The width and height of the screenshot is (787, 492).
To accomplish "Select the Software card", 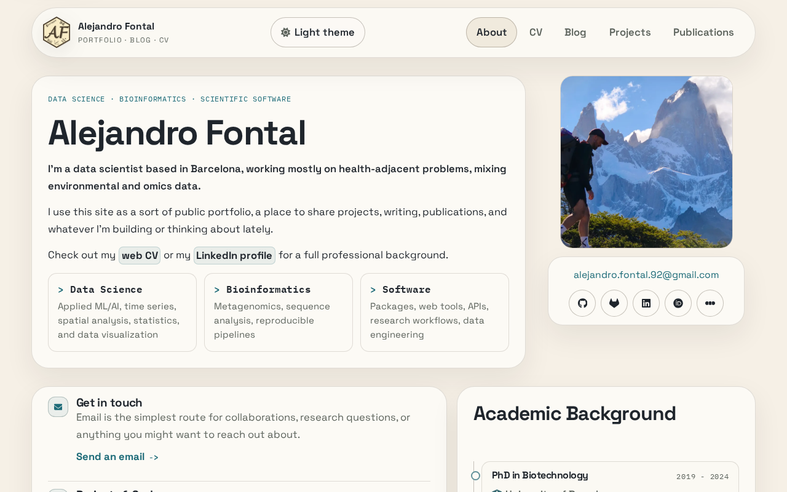I will [x=435, y=312].
